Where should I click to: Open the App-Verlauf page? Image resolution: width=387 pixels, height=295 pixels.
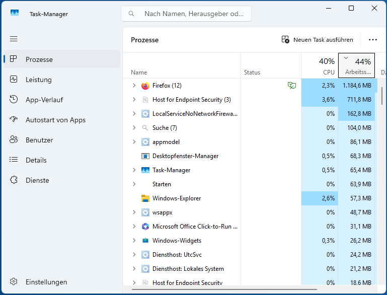point(62,100)
